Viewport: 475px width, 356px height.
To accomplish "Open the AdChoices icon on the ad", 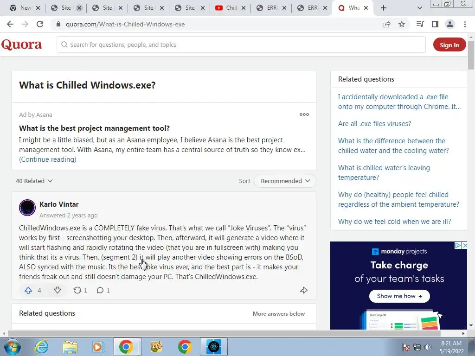I will 458,245.
